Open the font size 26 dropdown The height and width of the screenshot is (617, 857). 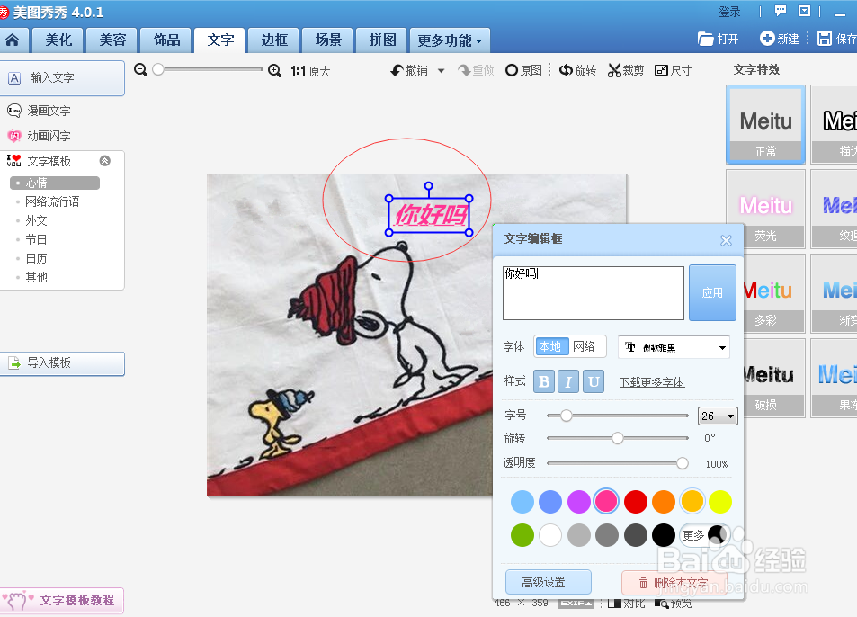718,416
